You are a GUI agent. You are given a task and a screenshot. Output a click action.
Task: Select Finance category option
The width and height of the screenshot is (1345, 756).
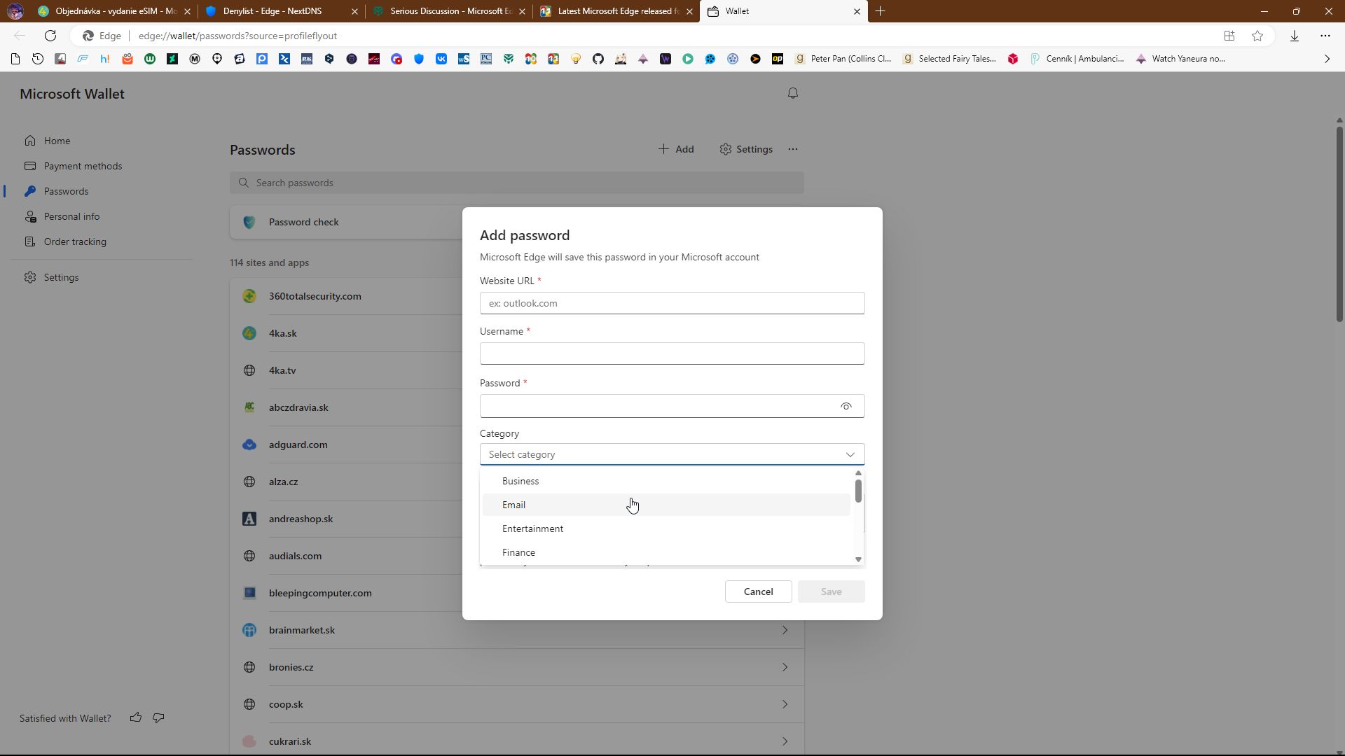(665, 552)
